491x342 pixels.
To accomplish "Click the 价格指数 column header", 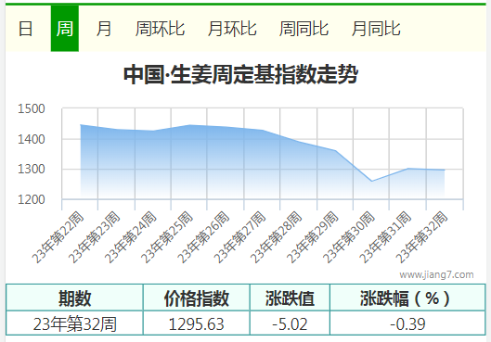I will [x=197, y=298].
